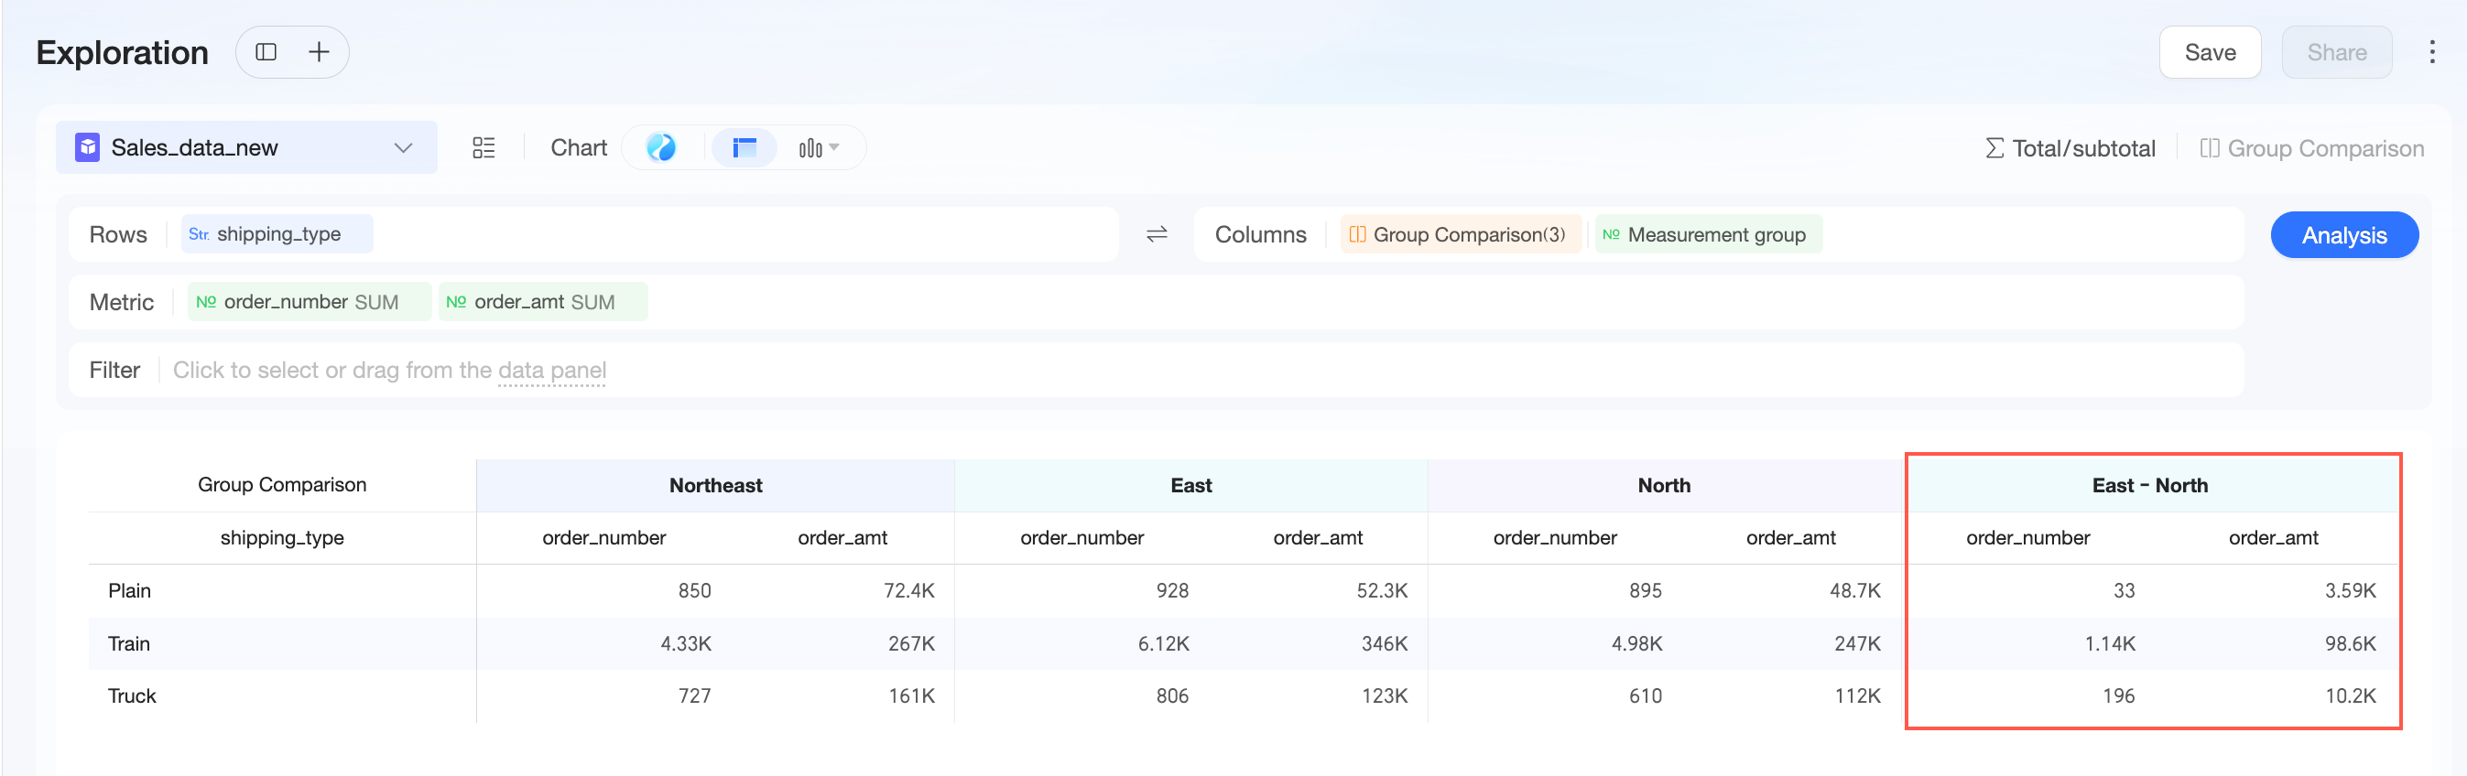Screen dimensions: 2467x776
Task: Open the field list panel icon
Action: 484,148
